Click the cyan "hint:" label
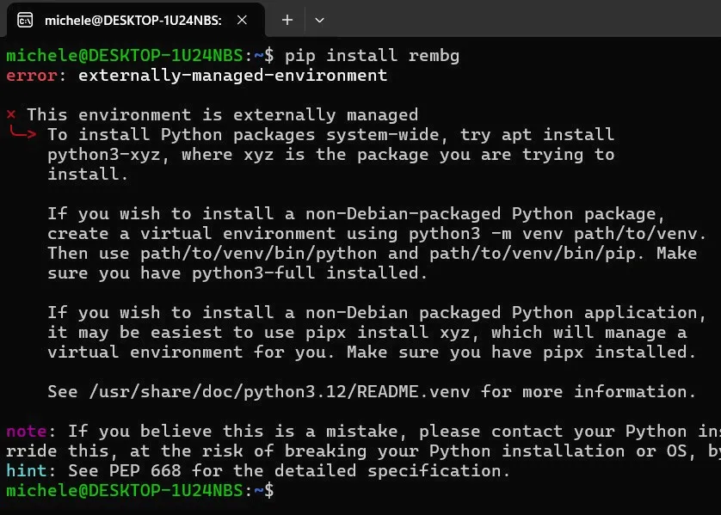The image size is (721, 515). point(27,470)
